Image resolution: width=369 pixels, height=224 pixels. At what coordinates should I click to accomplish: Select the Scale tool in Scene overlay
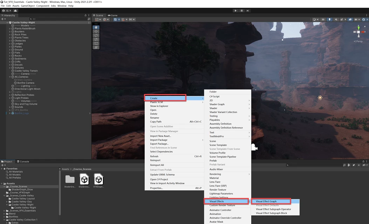[96, 39]
